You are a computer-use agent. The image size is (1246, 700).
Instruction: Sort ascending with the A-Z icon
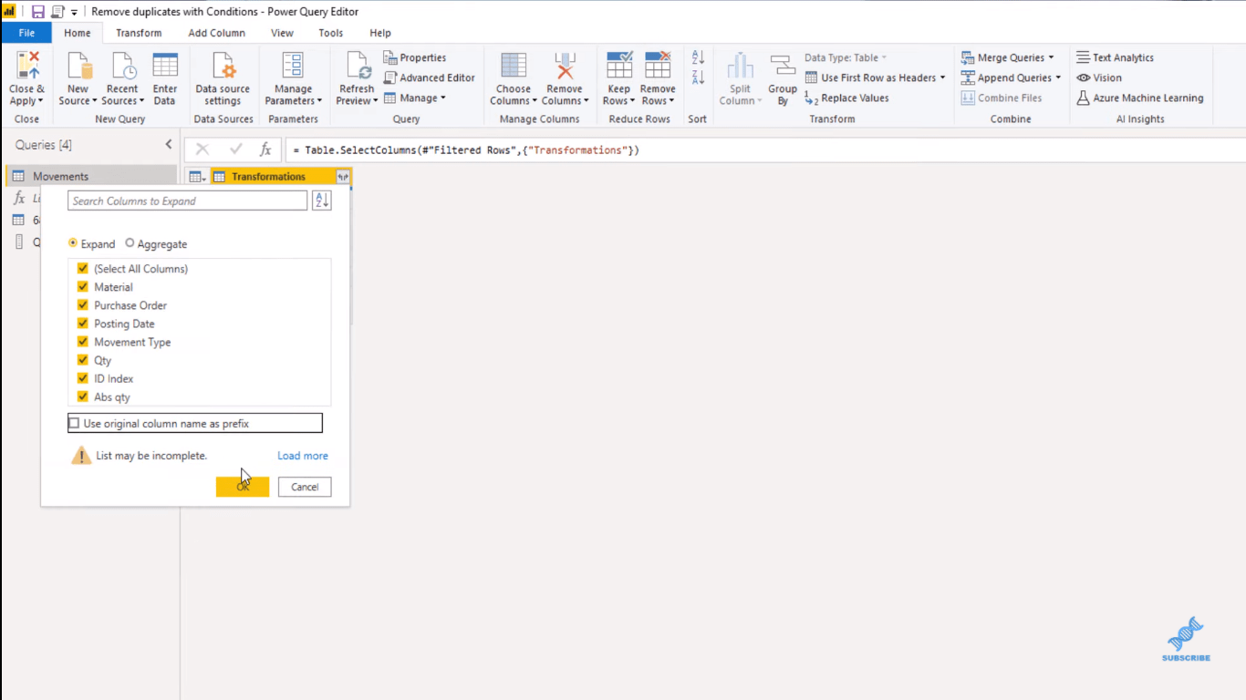coord(698,57)
